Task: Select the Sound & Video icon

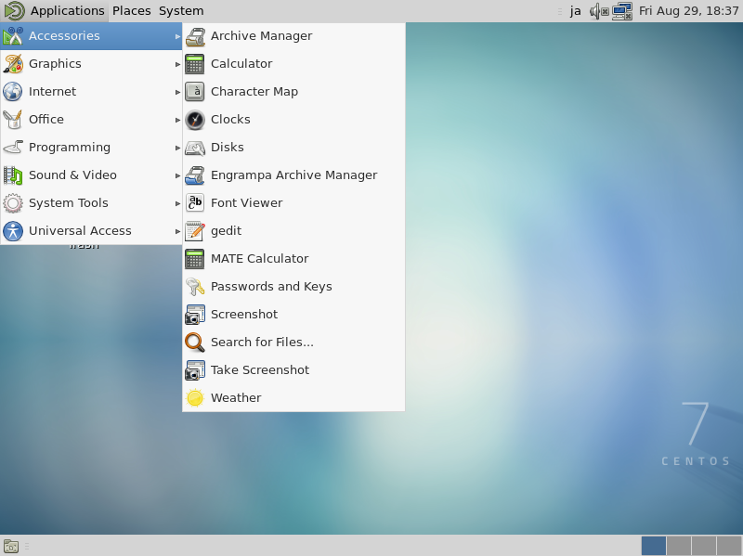Action: (x=13, y=175)
